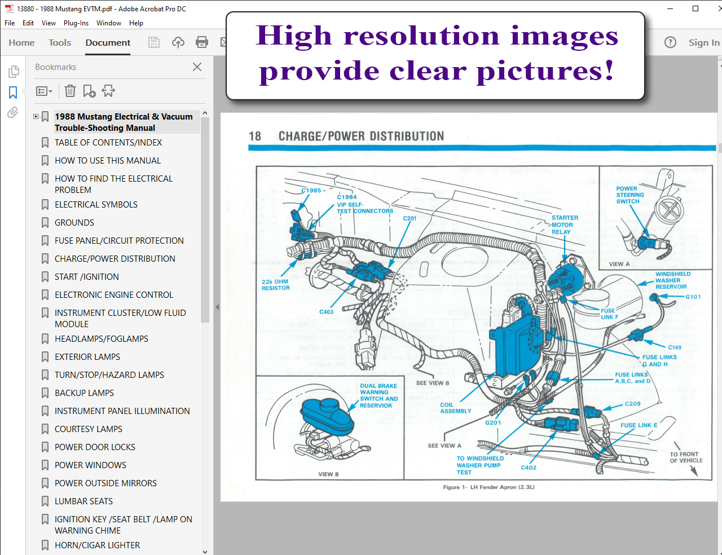This screenshot has width=722, height=555.
Task: Jump to HEADLAMPS/FOGLAMPS bookmark
Action: 102,339
